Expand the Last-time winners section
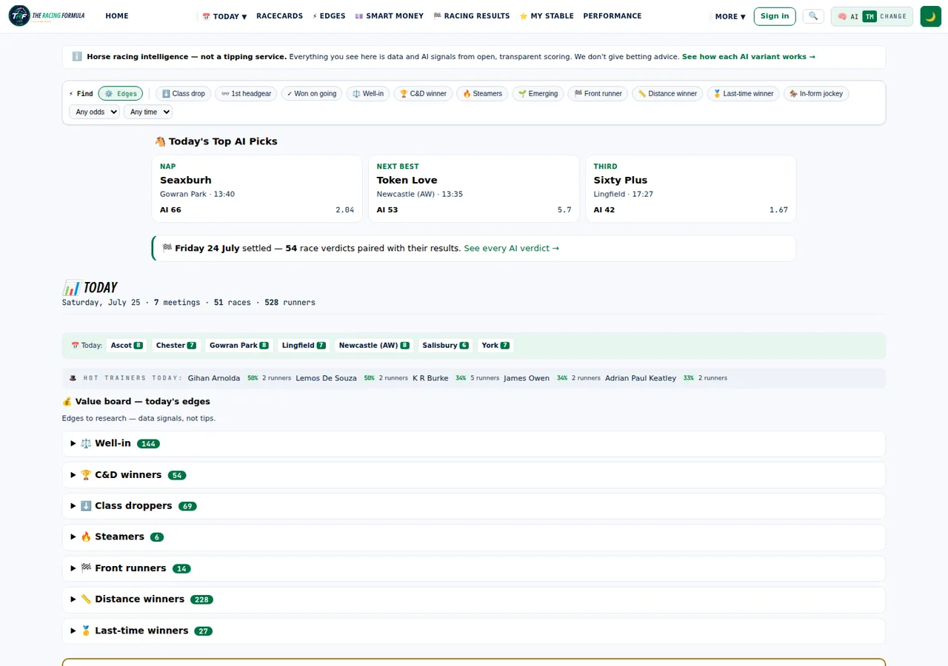The image size is (948, 666). tap(474, 631)
